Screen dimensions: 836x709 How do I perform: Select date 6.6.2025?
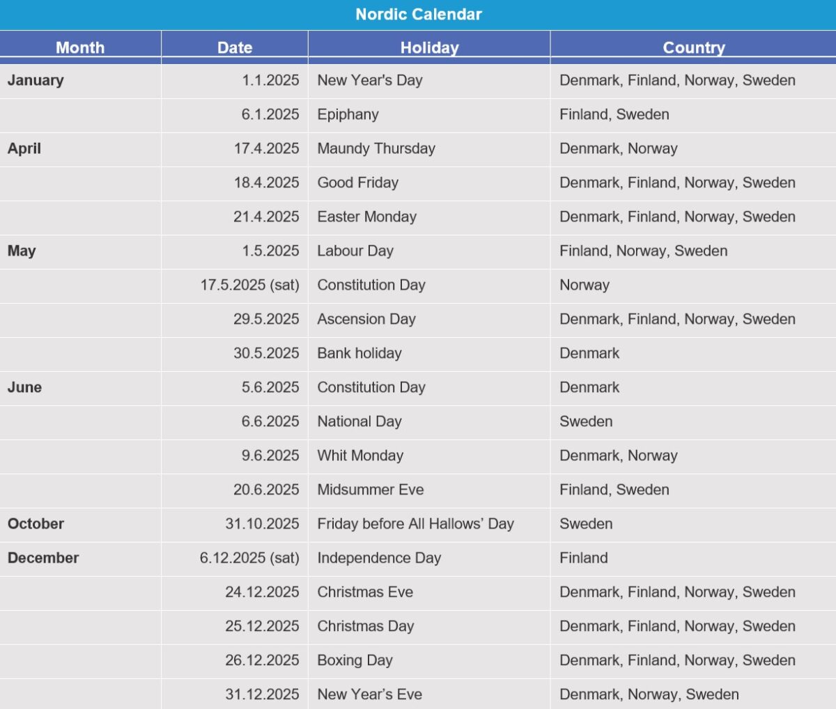point(270,421)
